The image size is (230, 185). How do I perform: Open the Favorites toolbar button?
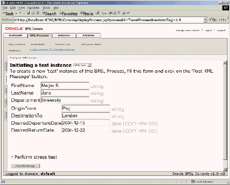(68, 14)
